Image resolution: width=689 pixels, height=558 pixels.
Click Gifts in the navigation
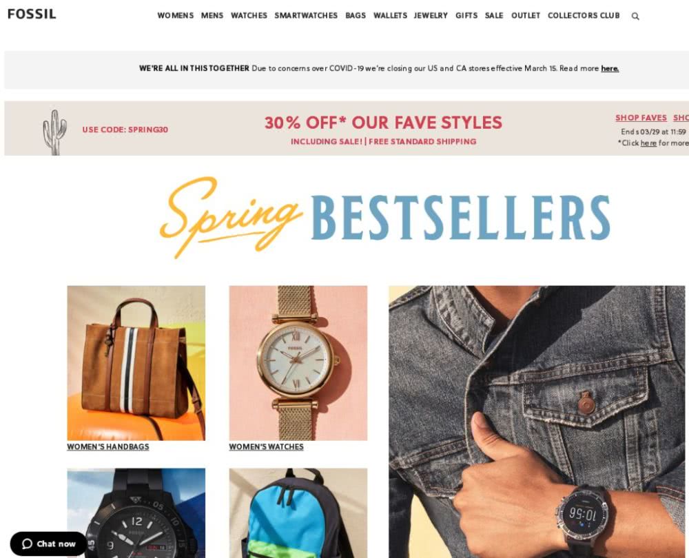(466, 15)
